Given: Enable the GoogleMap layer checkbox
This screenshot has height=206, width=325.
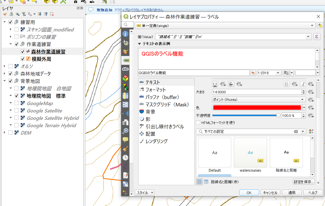Looking at the screenshot, I should [17, 103].
